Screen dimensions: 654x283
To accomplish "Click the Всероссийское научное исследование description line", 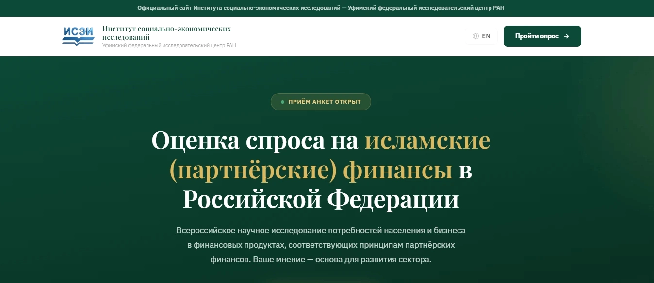I will [x=321, y=230].
